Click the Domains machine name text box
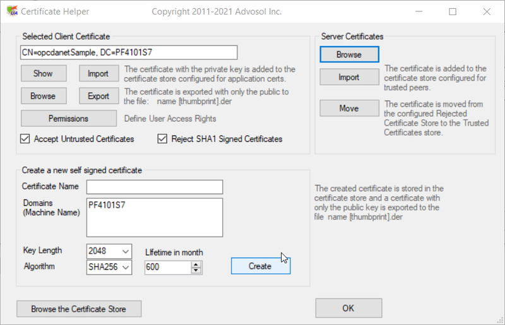505x325 pixels. click(155, 216)
